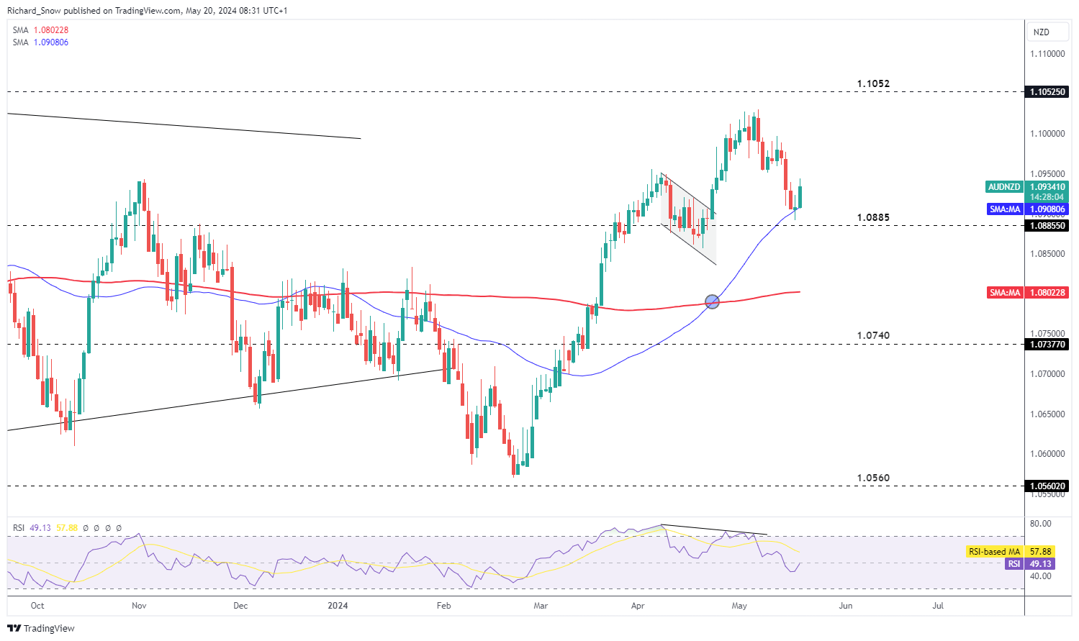Click the 1.095000 price scale label
The image size is (1079, 641).
[1047, 174]
